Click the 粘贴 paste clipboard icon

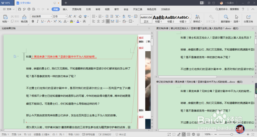click(x=5, y=17)
